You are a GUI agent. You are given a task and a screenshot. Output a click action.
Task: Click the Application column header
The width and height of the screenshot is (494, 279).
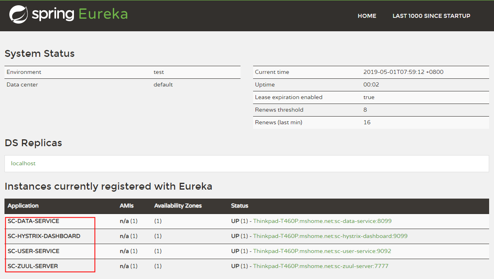[x=23, y=206]
